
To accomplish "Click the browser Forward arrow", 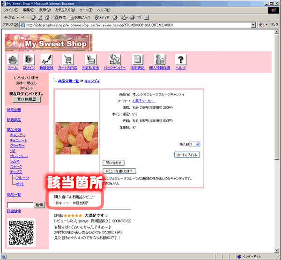I will [23, 17].
